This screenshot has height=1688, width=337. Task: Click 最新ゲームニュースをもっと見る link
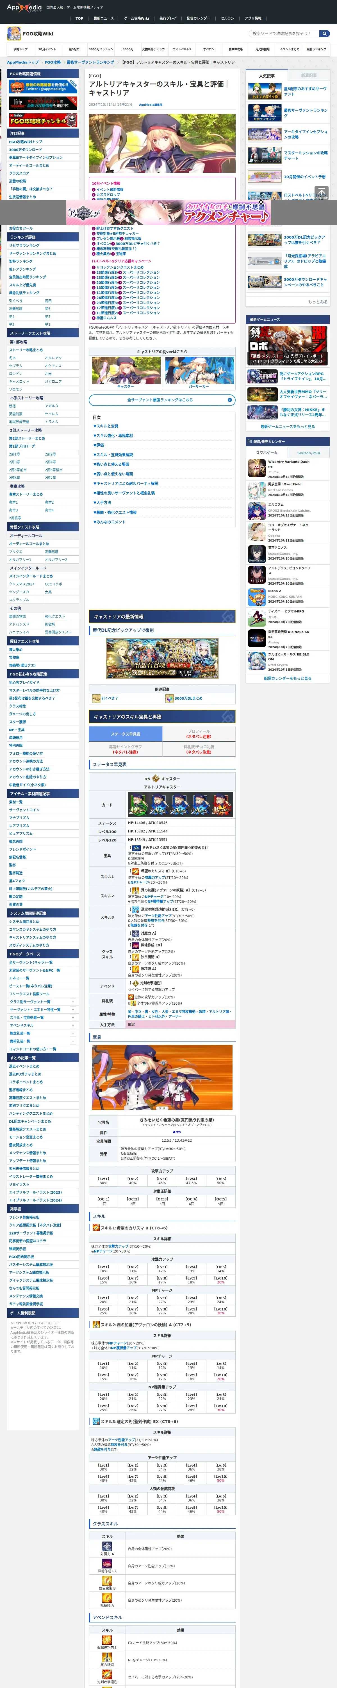tap(288, 426)
